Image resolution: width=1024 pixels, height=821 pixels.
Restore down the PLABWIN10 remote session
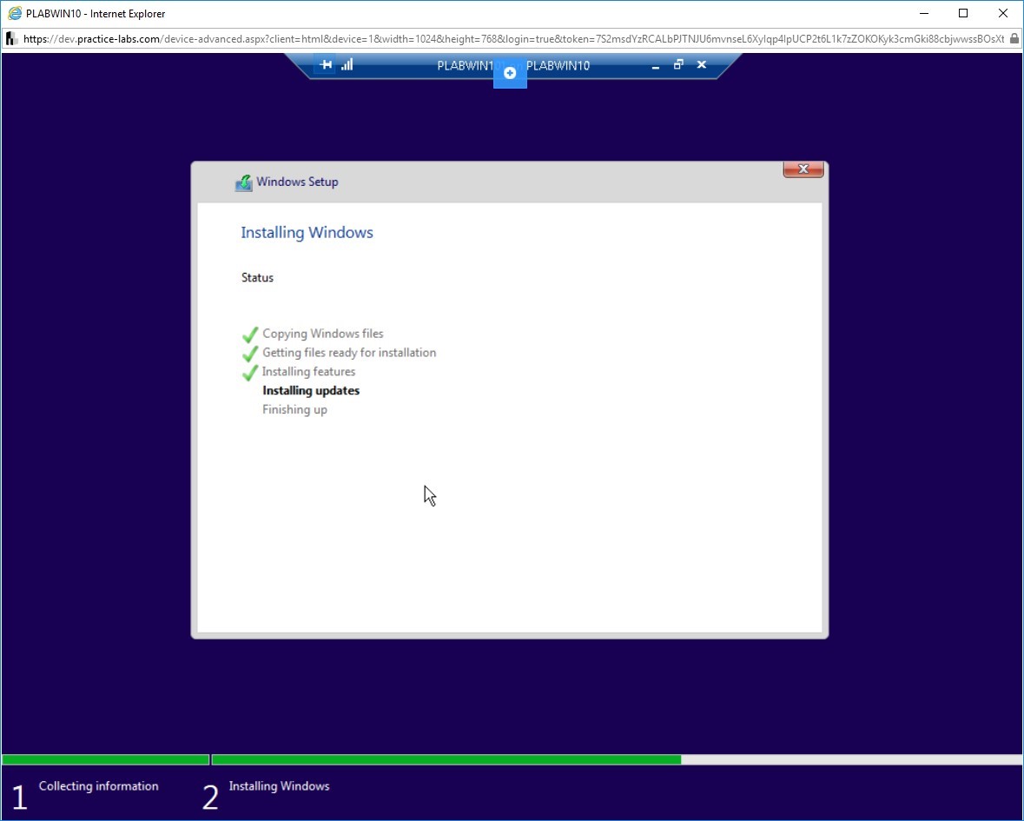point(678,64)
